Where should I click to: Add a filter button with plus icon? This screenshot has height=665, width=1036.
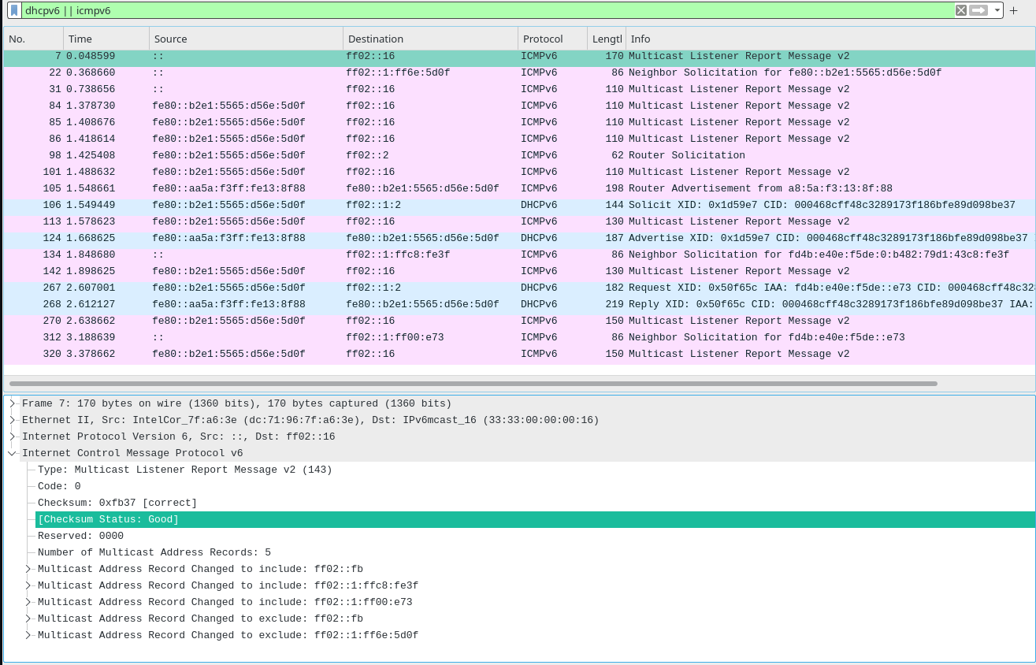1014,10
